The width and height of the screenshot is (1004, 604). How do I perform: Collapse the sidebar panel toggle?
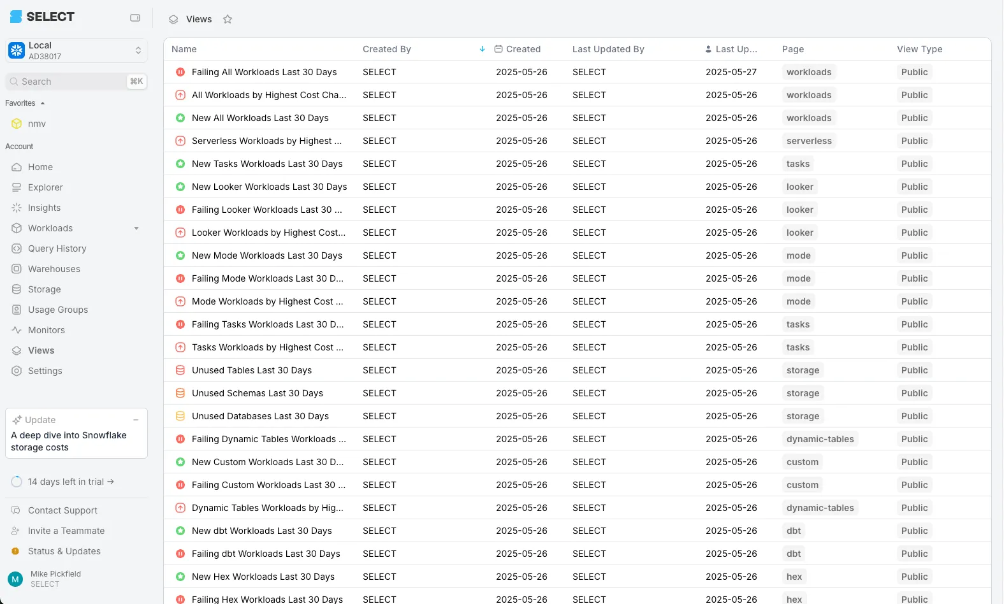tap(135, 18)
